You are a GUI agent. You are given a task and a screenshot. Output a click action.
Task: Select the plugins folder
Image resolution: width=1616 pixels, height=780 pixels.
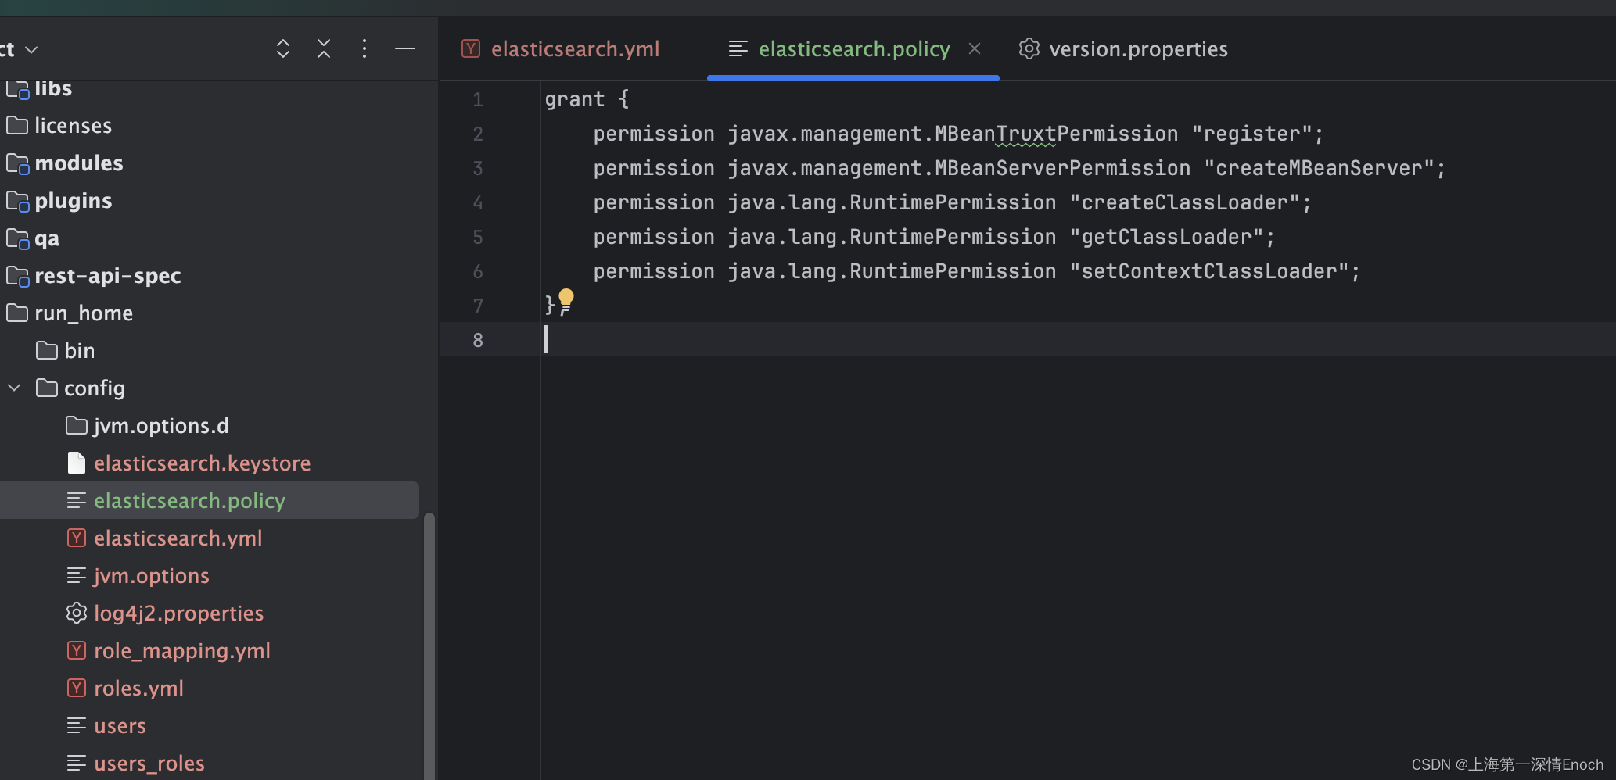[x=74, y=201]
